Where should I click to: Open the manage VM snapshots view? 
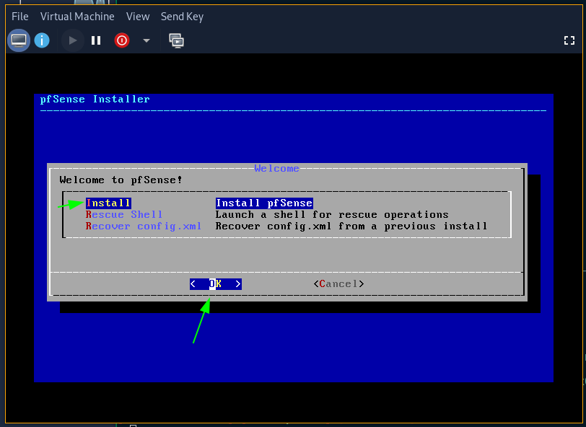click(176, 40)
